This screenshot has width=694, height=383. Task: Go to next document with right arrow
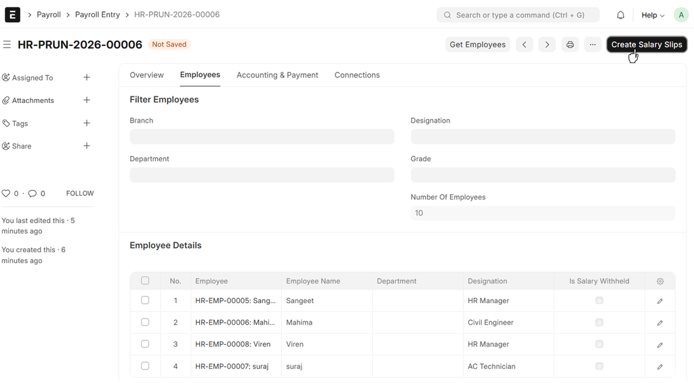click(547, 45)
